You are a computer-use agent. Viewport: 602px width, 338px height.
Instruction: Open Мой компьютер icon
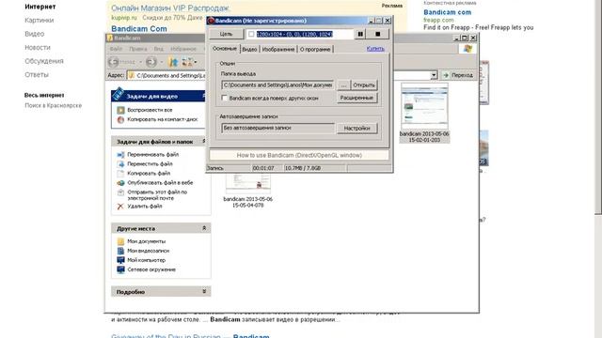pyautogui.click(x=120, y=260)
